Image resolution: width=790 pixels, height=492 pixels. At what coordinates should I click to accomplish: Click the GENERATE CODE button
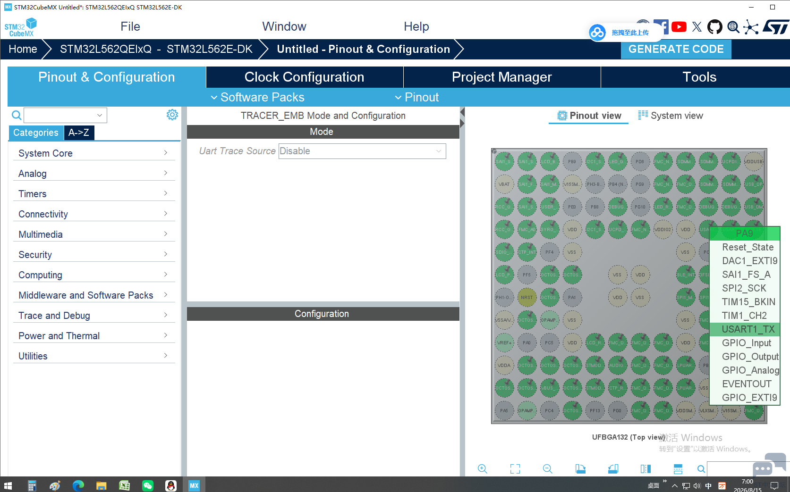click(676, 49)
